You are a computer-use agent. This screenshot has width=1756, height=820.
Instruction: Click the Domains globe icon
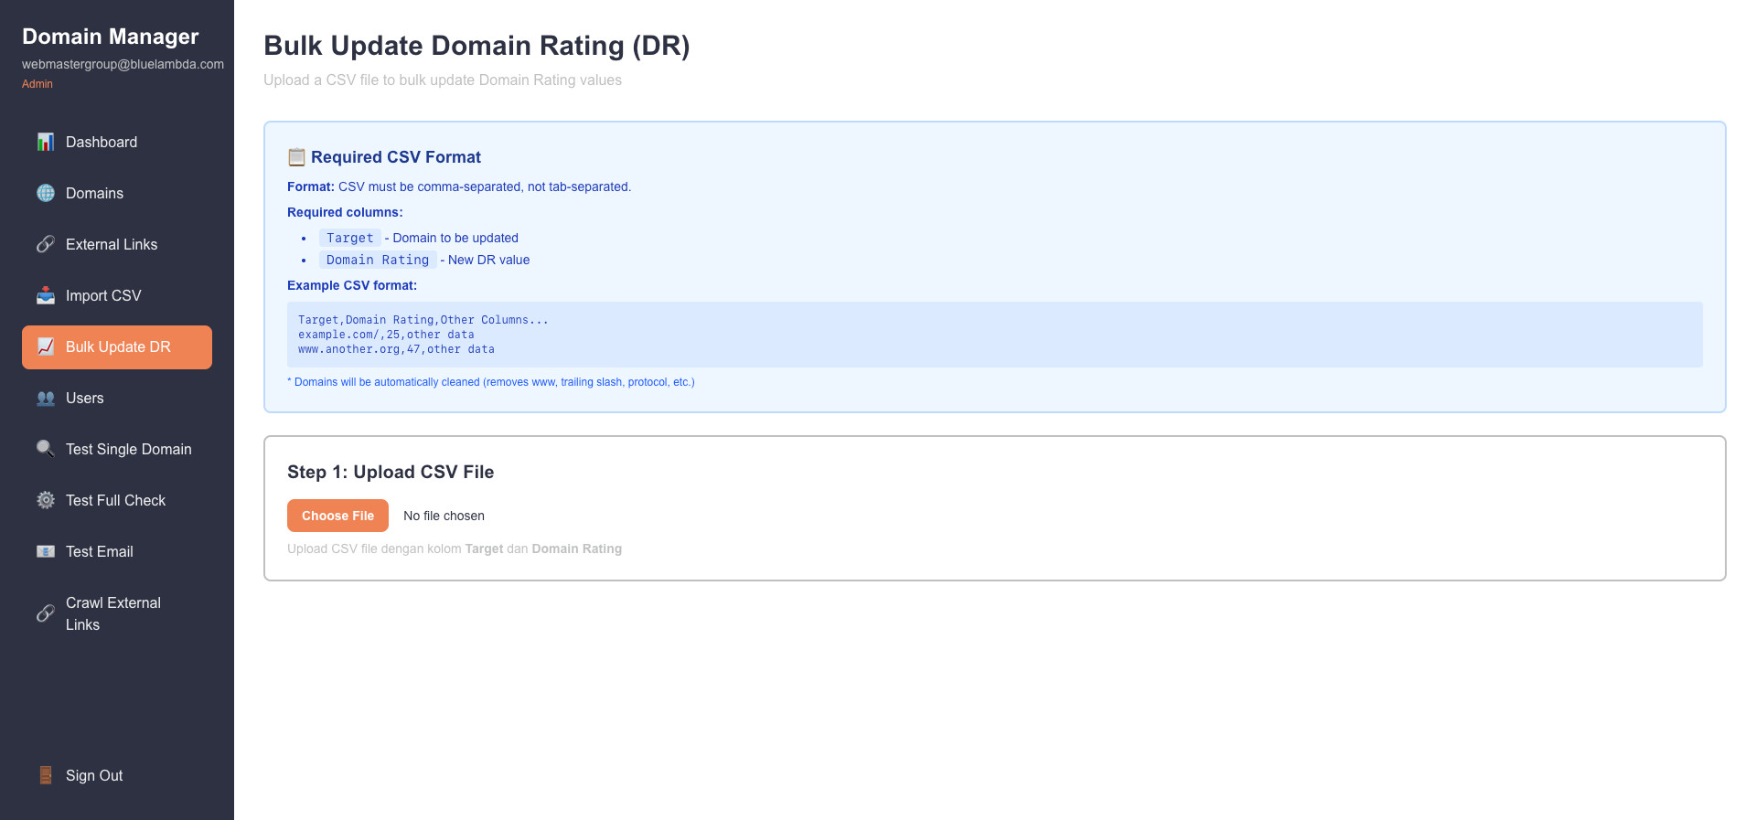(x=46, y=193)
